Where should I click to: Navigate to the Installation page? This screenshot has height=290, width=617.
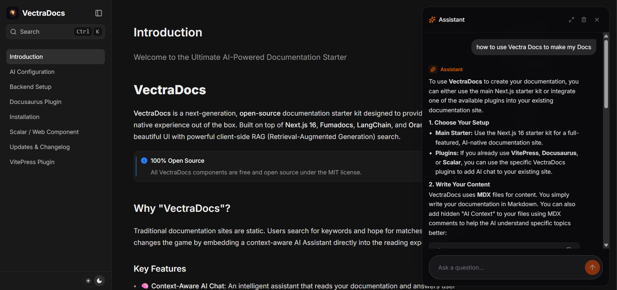pyautogui.click(x=55, y=117)
